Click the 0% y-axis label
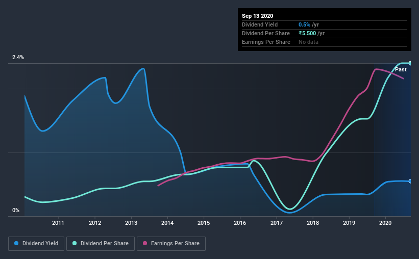 (x=16, y=211)
